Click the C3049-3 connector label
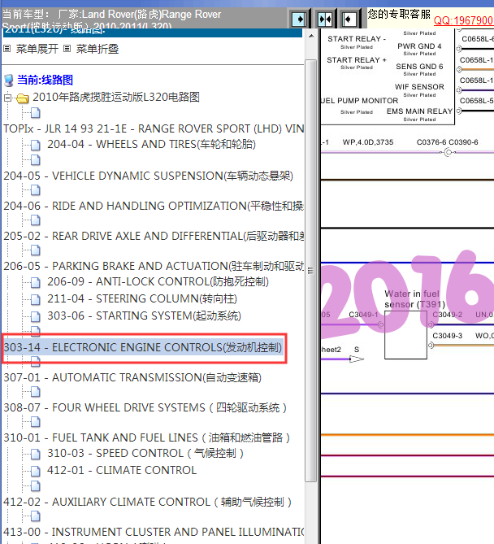 pyautogui.click(x=447, y=336)
